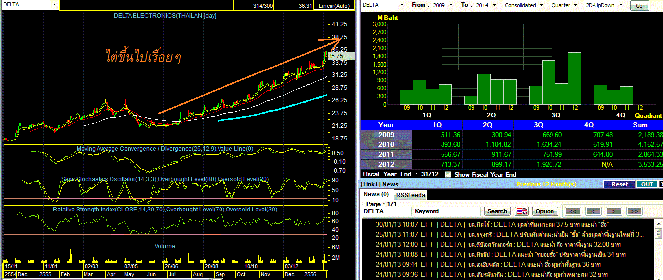Toggle the Thai/English language flag icon
663x280 pixels.
pos(521,211)
